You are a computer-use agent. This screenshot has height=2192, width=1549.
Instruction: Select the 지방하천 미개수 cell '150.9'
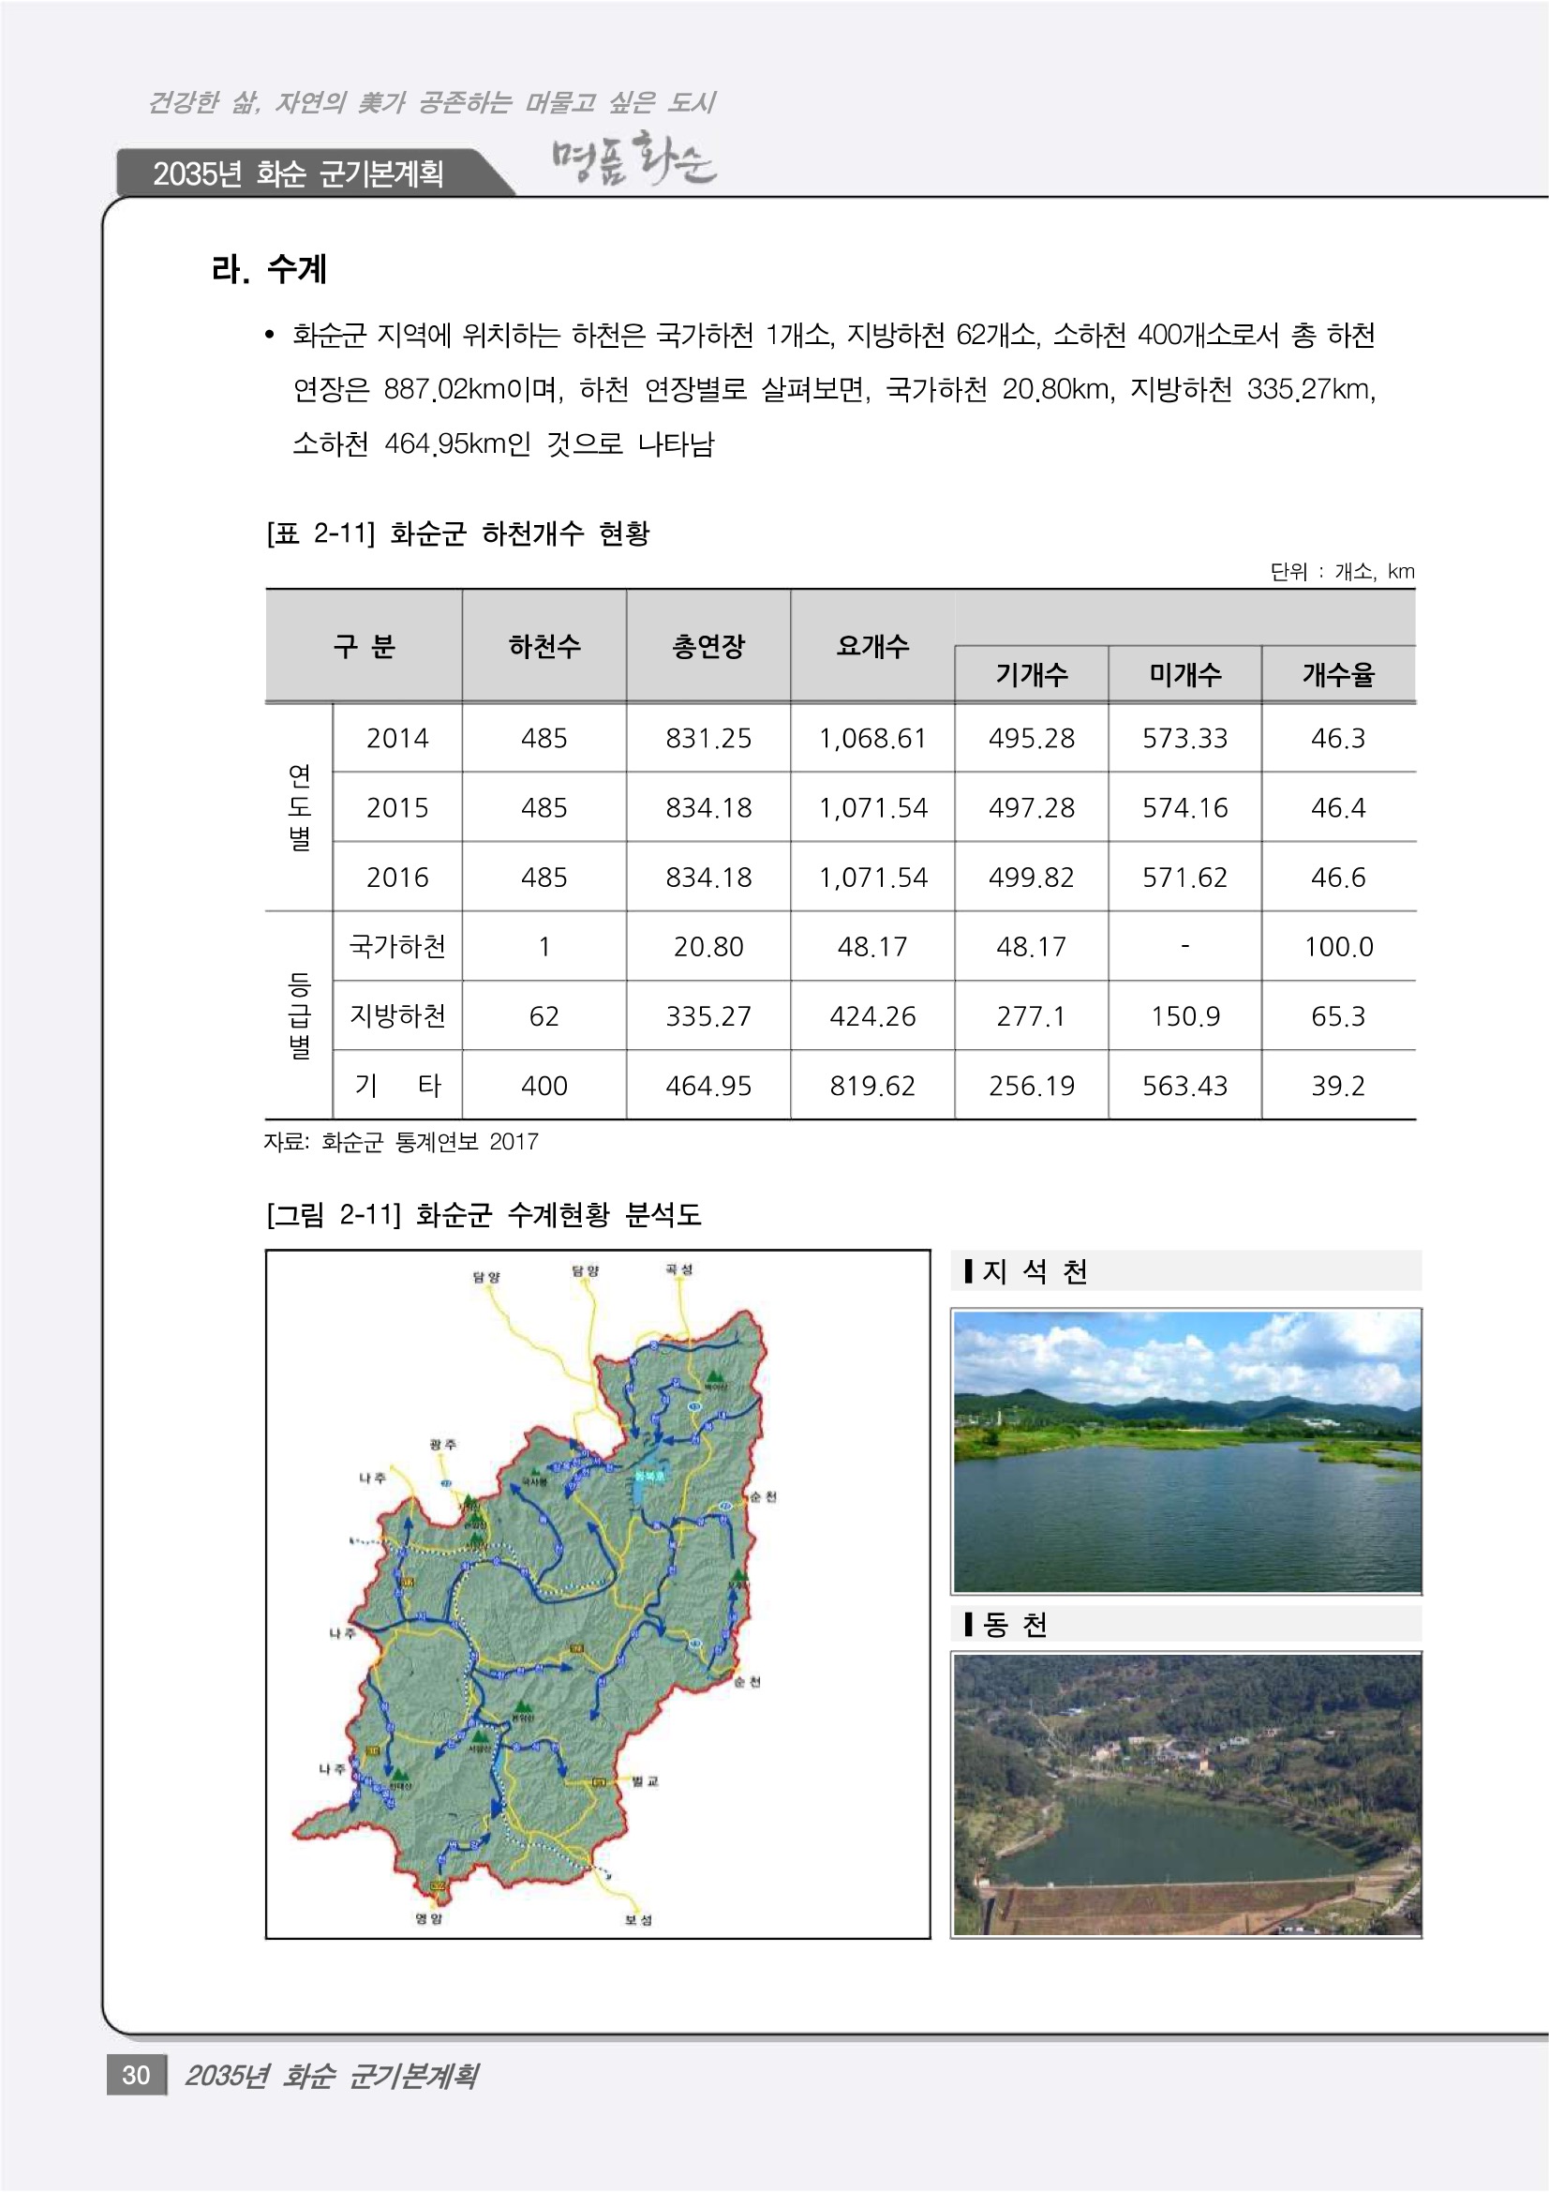(x=1185, y=1015)
